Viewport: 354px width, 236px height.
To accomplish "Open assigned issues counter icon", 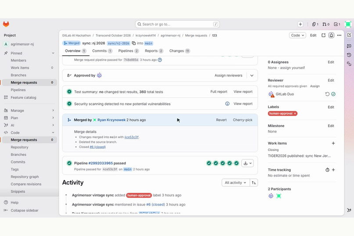I will pyautogui.click(x=315, y=24).
